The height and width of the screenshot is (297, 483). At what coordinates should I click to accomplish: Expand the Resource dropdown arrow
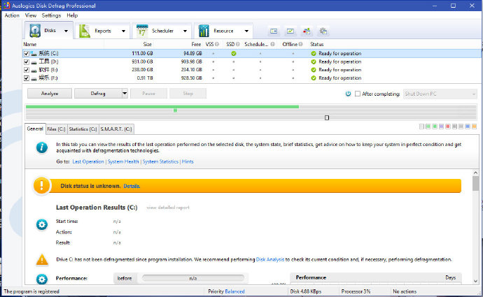pos(246,31)
